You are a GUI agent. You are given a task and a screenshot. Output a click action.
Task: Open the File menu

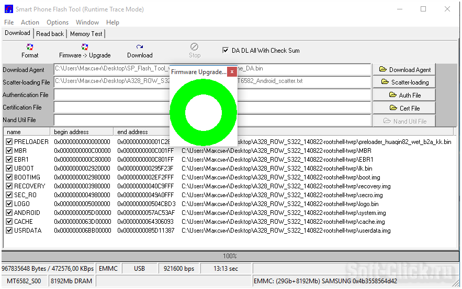pyautogui.click(x=9, y=22)
